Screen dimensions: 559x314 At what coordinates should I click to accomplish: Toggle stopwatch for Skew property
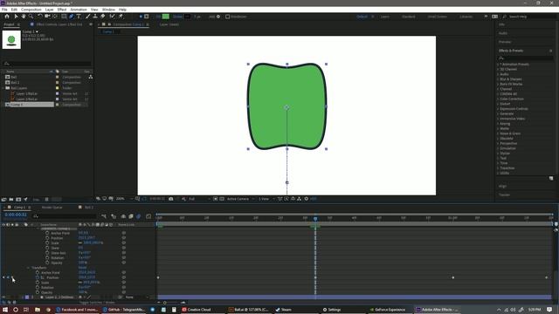coord(47,248)
